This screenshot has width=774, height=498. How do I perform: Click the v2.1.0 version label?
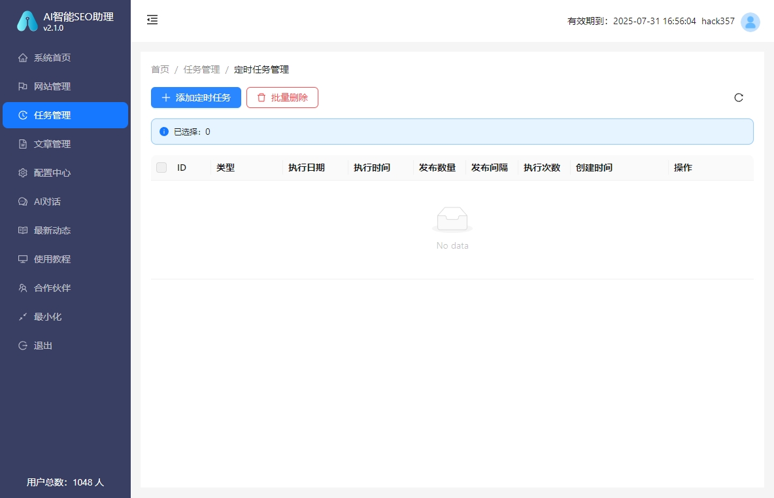click(x=54, y=28)
